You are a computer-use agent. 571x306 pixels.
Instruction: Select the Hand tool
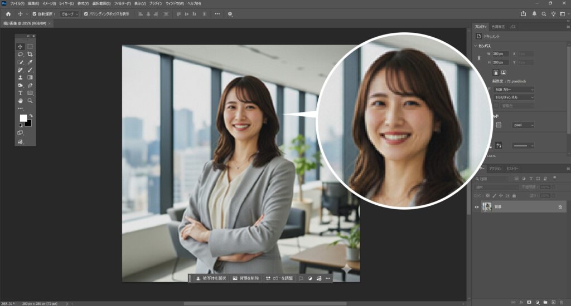pos(21,101)
